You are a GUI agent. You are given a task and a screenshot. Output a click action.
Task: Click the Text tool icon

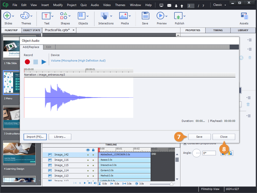click(46, 16)
